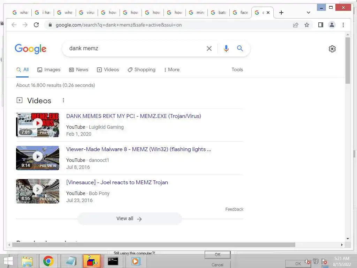Viewport: 357px width, 268px height.
Task: Click the scroll right arrow
Action: (342, 245)
